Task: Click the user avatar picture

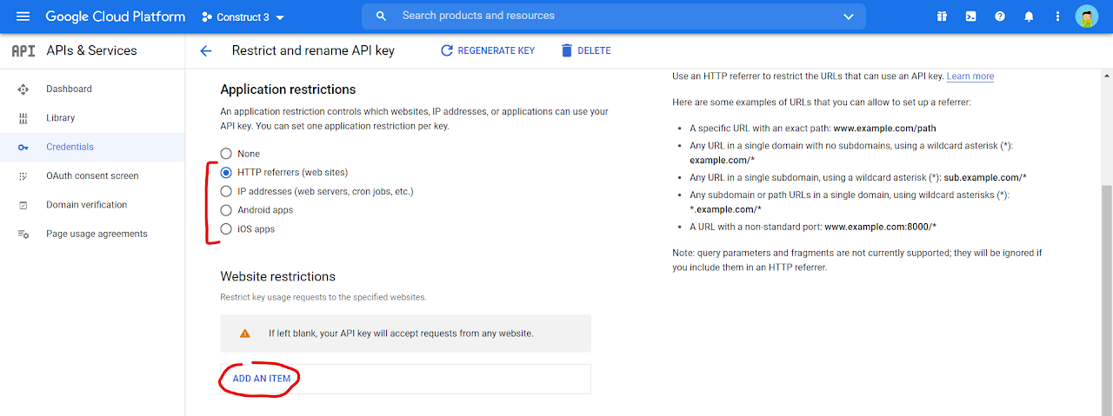Action: [x=1087, y=17]
